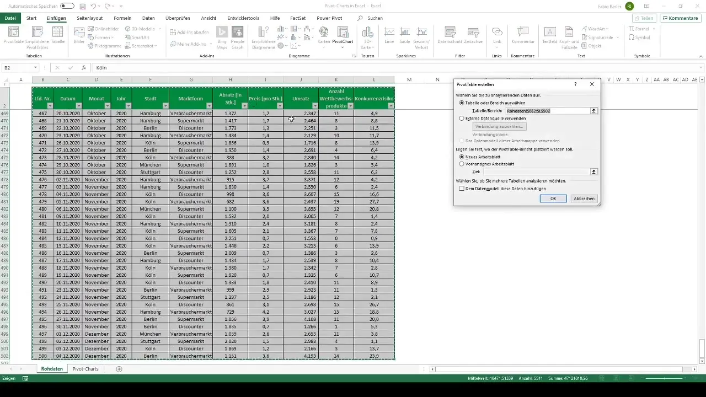Viewport: 706px width, 397px height.
Task: Select Tabelle oder Bereich auswählen option
Action: [462, 103]
